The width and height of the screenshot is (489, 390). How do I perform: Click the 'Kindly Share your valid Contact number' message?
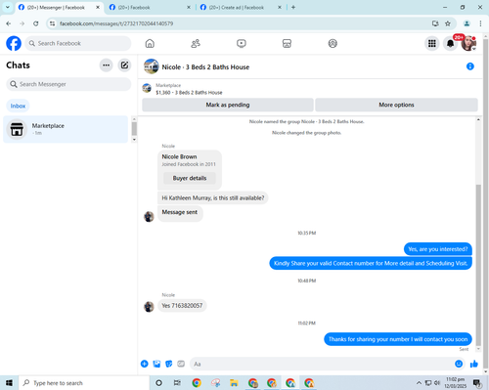(371, 263)
